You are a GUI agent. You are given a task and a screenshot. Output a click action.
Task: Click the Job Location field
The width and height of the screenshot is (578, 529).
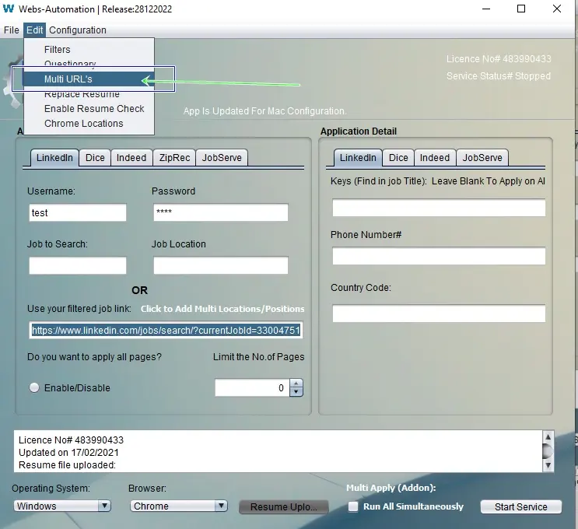coord(221,265)
